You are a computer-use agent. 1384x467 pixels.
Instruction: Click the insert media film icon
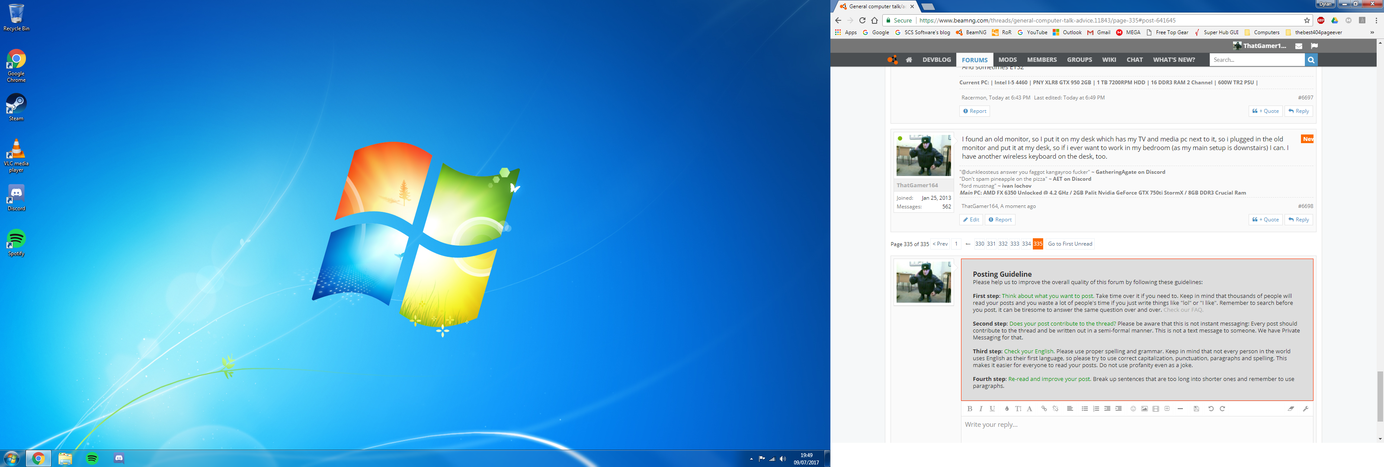[x=1156, y=409]
